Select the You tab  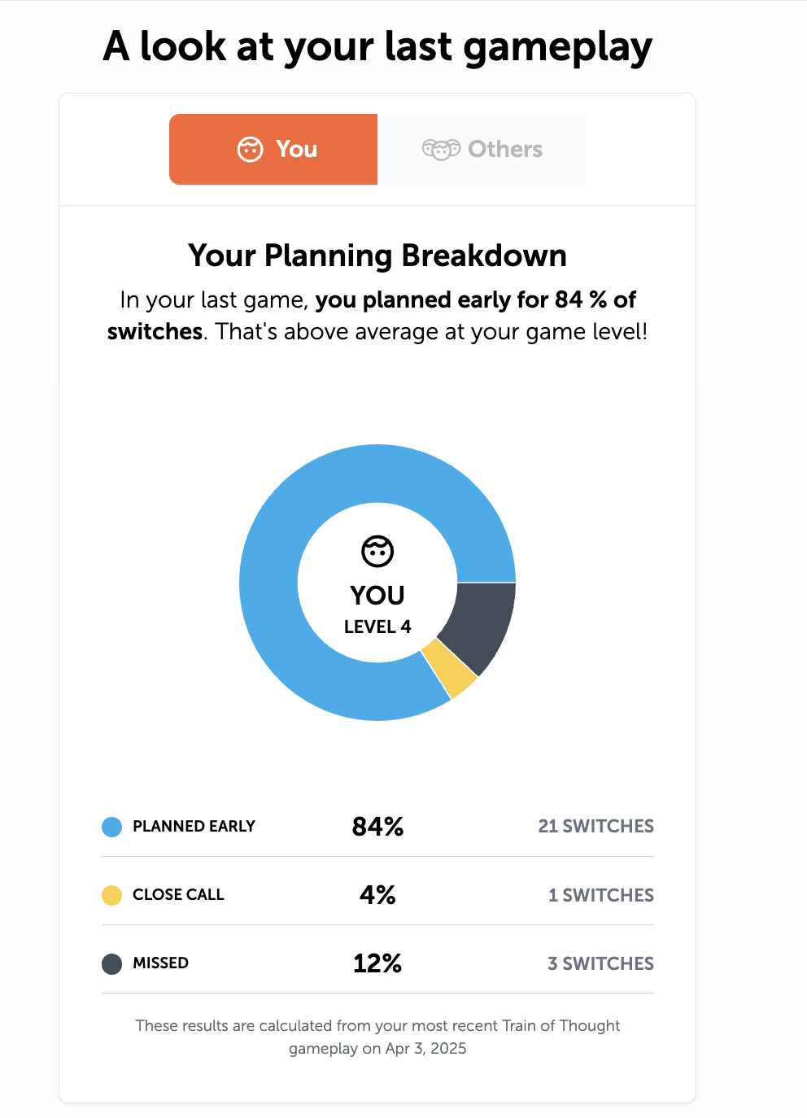coord(273,149)
